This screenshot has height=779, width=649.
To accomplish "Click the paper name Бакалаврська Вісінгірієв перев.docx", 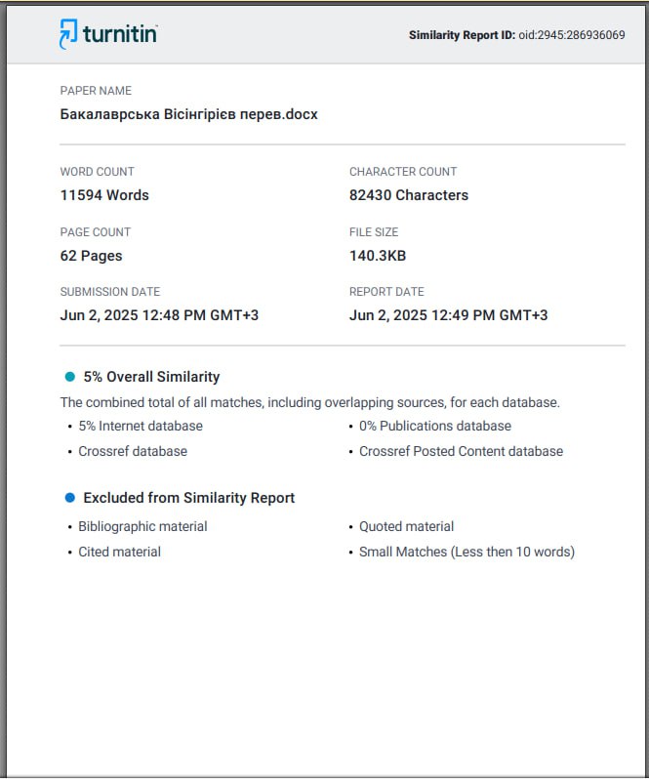I will point(188,114).
